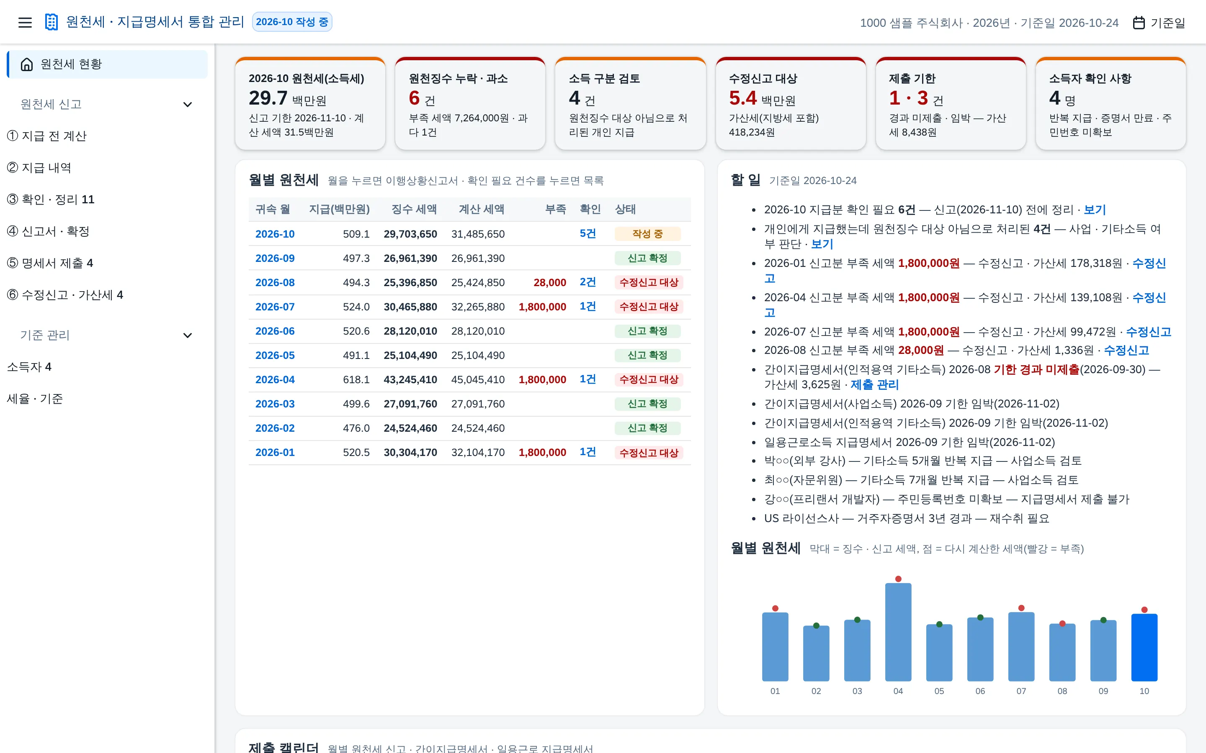Click the 작성 중 status of 2026-10

click(x=647, y=234)
